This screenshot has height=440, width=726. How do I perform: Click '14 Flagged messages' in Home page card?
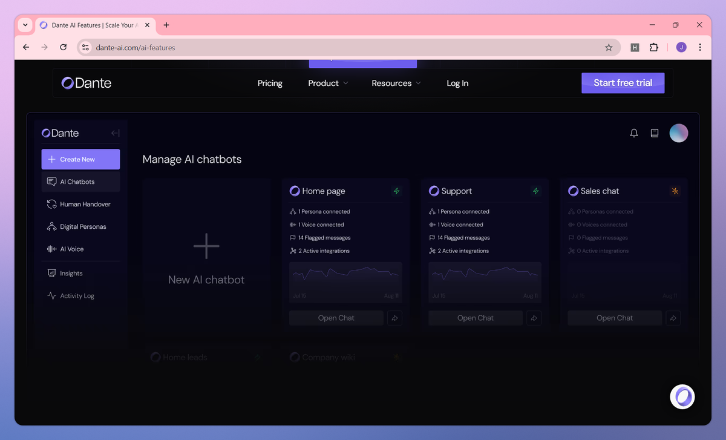(324, 238)
